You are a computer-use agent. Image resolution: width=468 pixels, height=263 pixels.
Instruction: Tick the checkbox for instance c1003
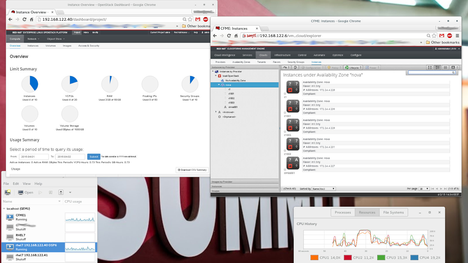pyautogui.click(x=285, y=151)
